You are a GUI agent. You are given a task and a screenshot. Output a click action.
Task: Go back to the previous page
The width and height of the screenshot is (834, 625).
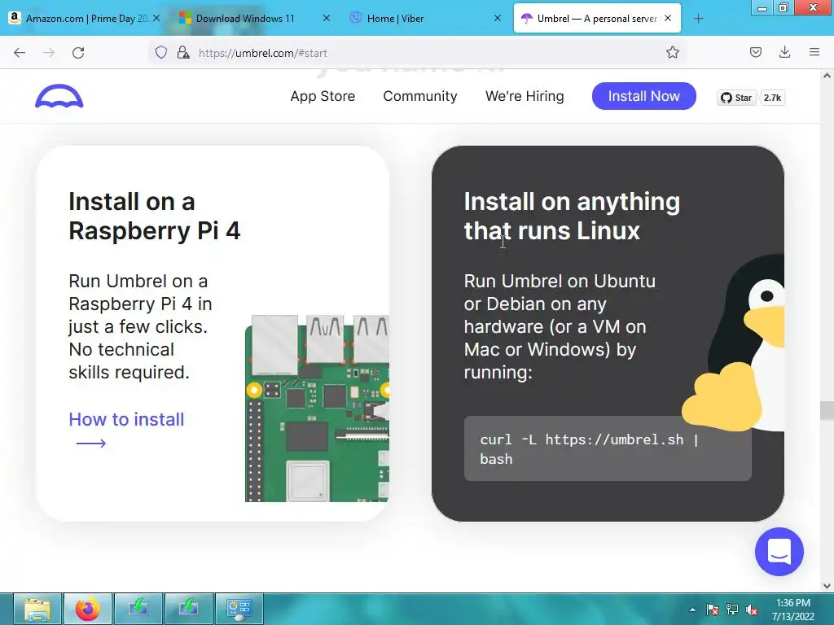[20, 53]
